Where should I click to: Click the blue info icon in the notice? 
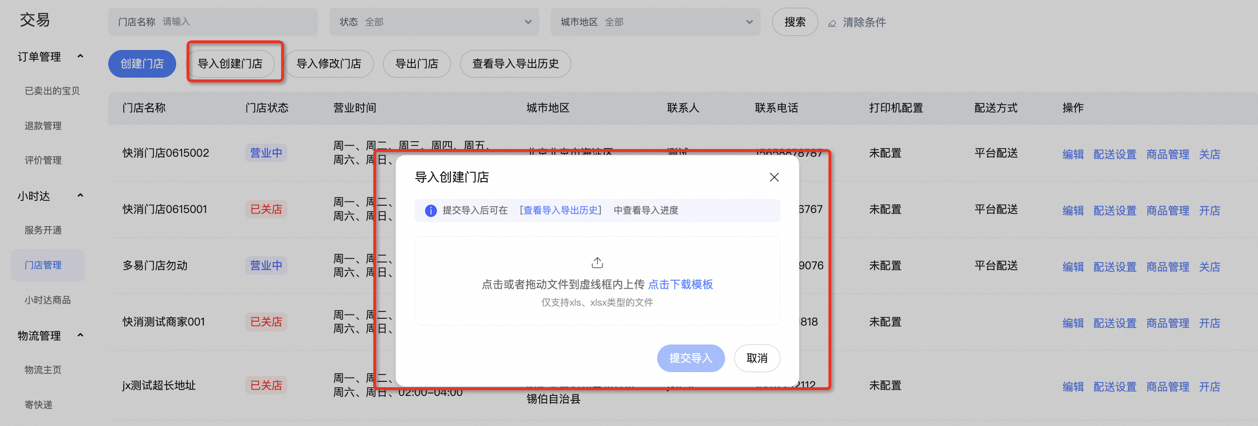pyautogui.click(x=430, y=210)
